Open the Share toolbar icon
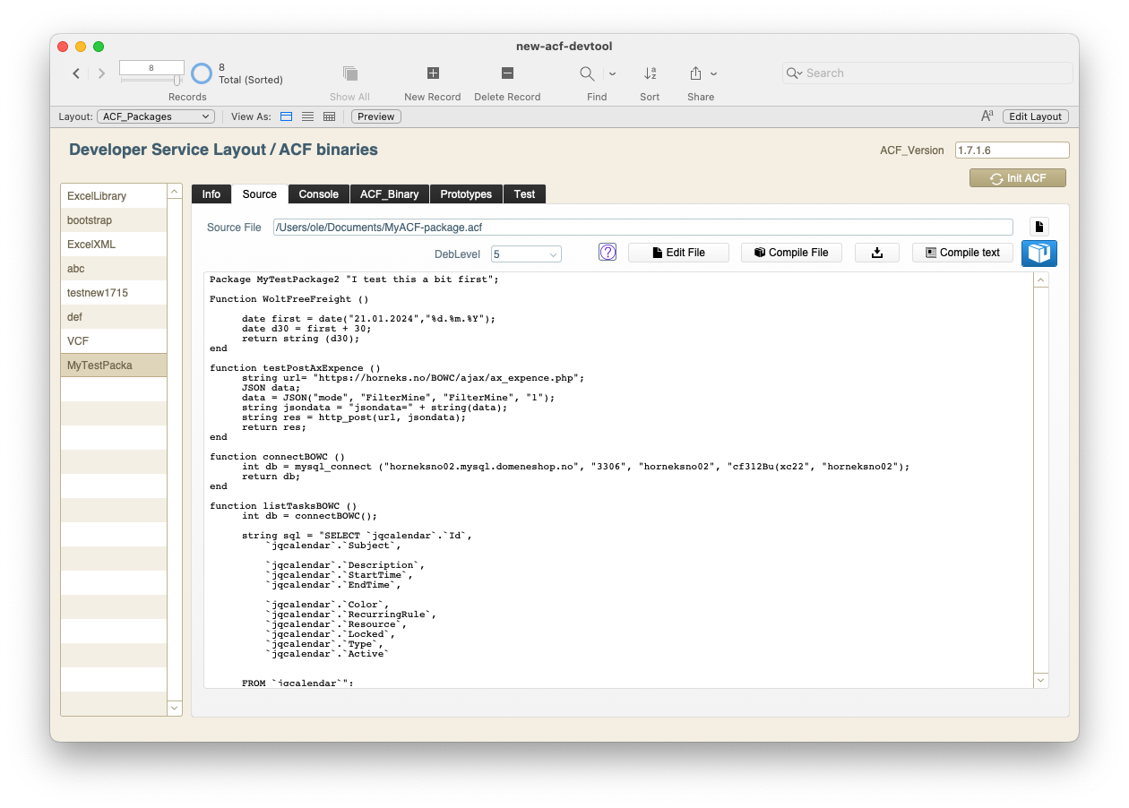 pyautogui.click(x=695, y=73)
